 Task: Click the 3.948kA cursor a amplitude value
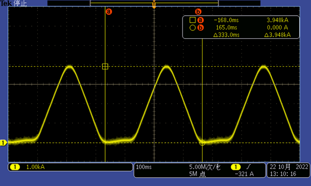277,20
